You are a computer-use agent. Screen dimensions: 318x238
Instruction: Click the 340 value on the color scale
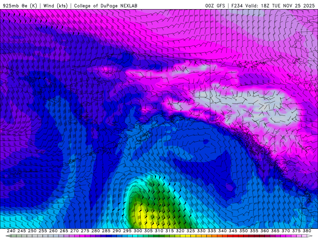click(222, 231)
